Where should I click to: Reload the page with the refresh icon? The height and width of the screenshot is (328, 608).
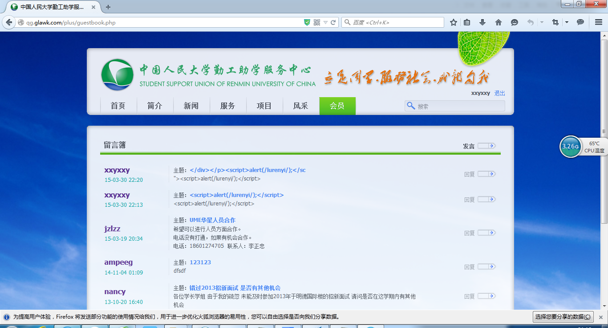click(x=333, y=22)
